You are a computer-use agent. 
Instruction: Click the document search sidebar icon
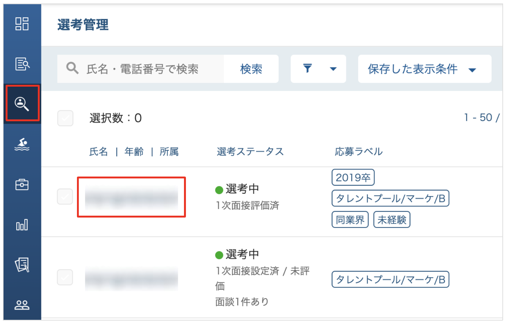click(22, 64)
